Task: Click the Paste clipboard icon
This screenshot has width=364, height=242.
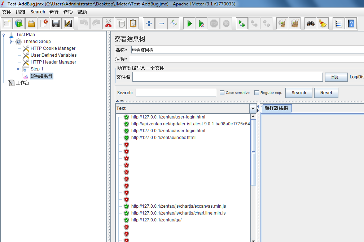Action: click(133, 23)
